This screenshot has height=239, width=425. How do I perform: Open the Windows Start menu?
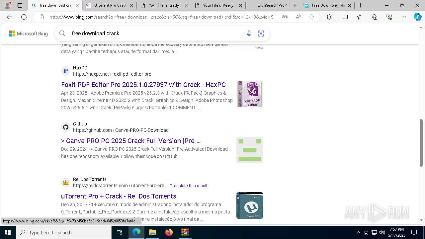8,232
